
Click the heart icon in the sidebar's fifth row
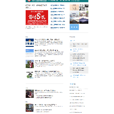pos(71,64)
